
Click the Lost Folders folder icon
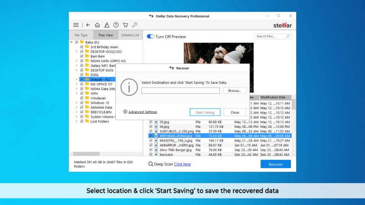click(x=87, y=121)
